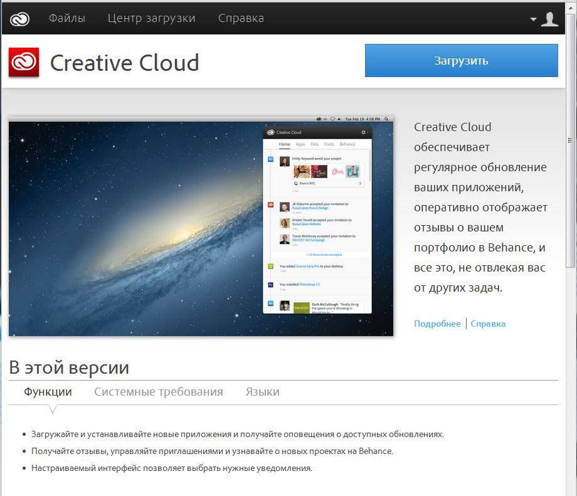Image resolution: width=577 pixels, height=496 pixels.
Task: Click the gear icon in the preview panel
Action: tap(363, 132)
